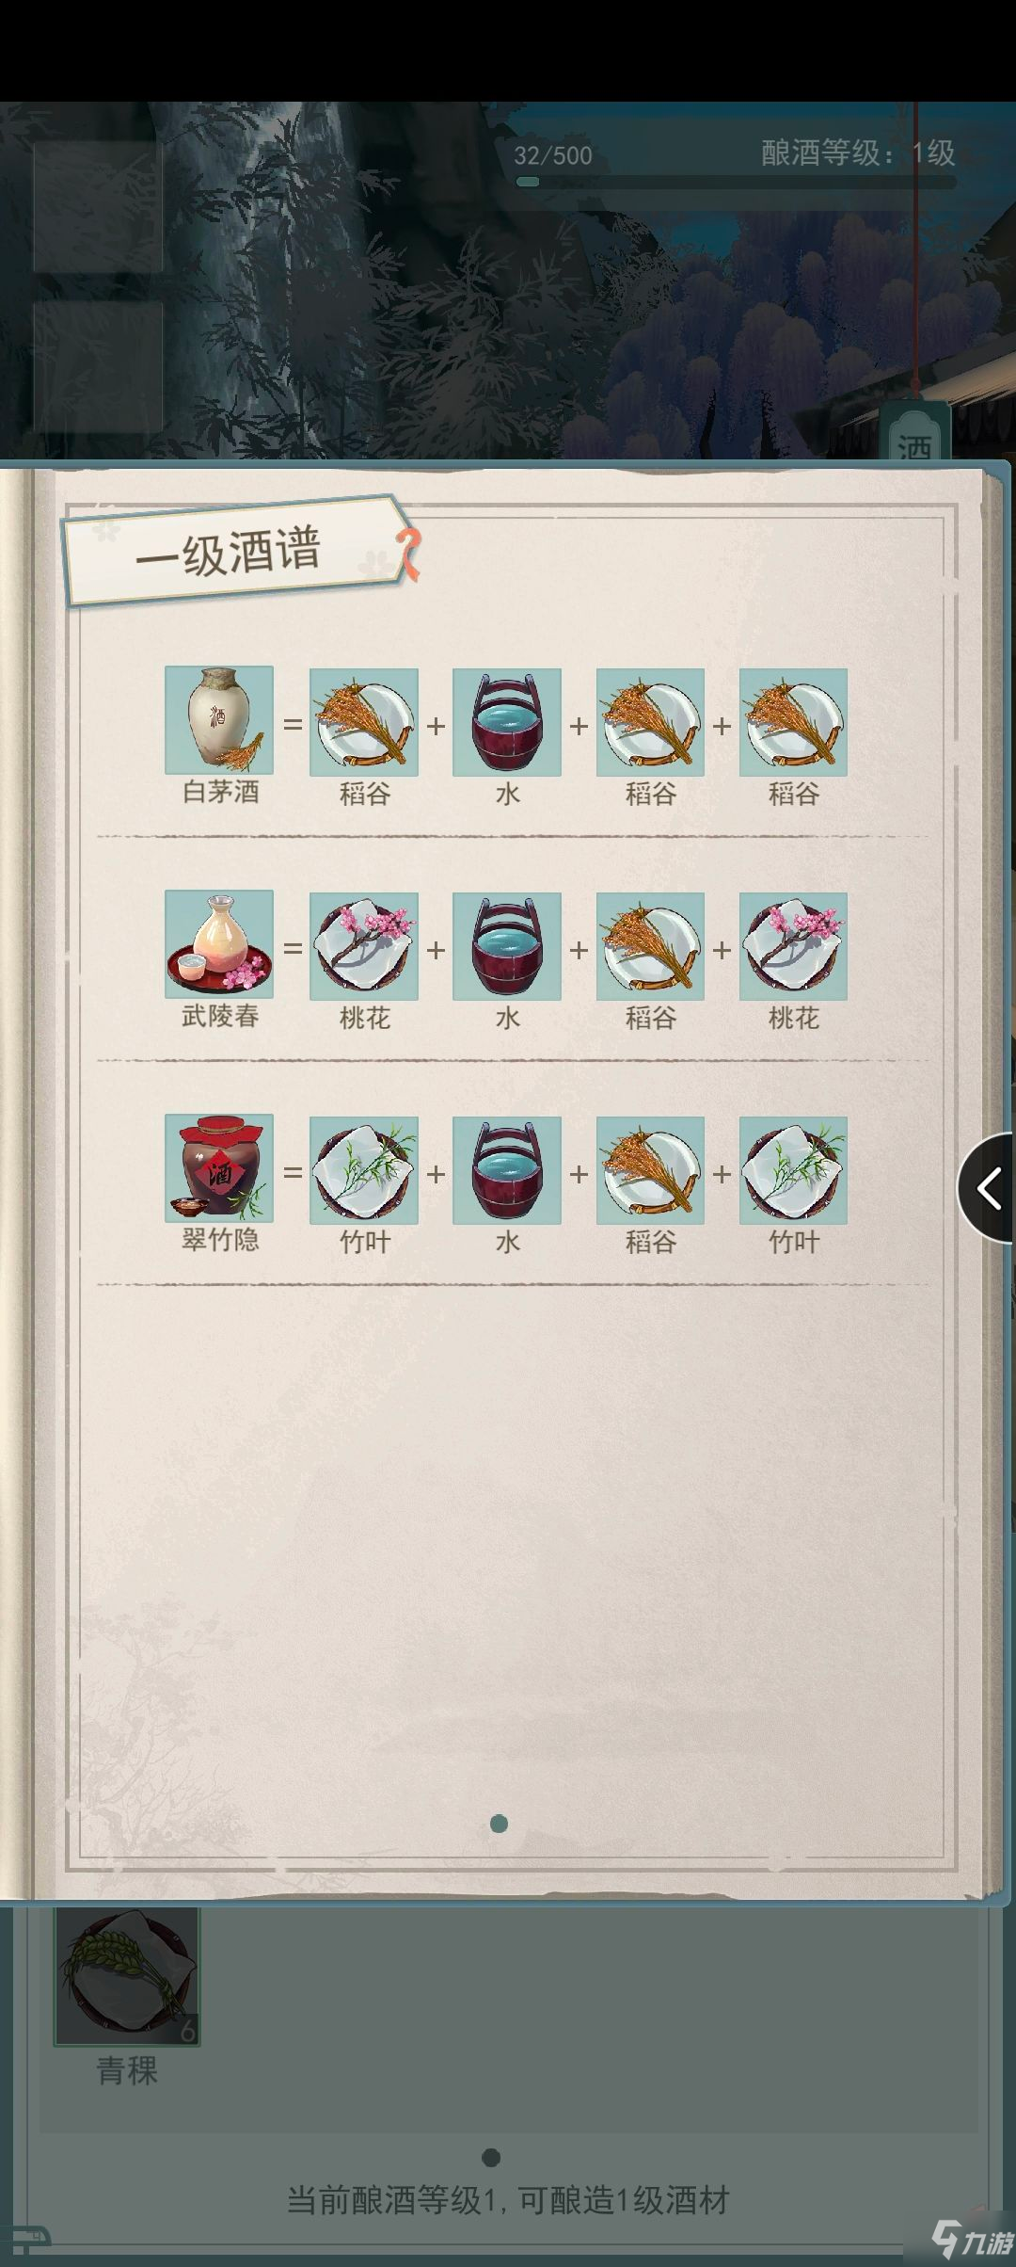Tap last 竹叶 ingredient in 翠竹隐 recipe
The image size is (1016, 2267).
pyautogui.click(x=793, y=1170)
